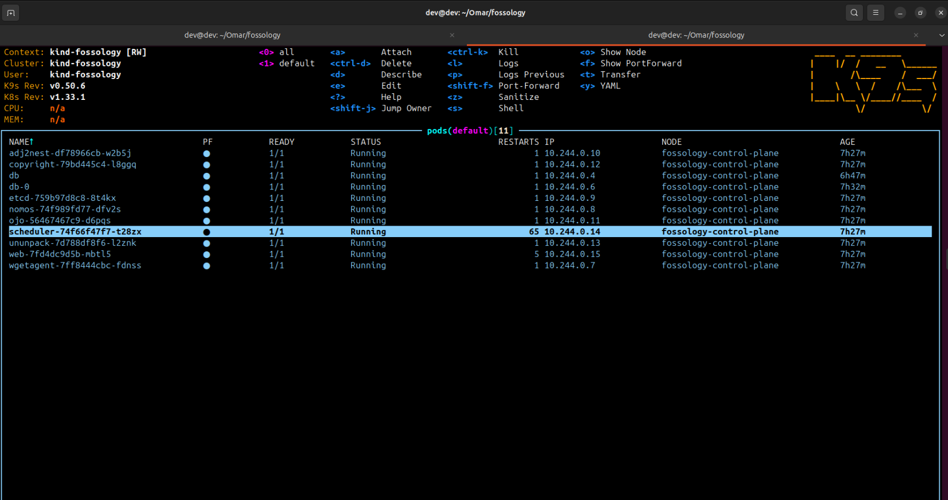This screenshot has height=500, width=948.
Task: Click the Context kind-fossology [RW] value
Action: click(98, 52)
